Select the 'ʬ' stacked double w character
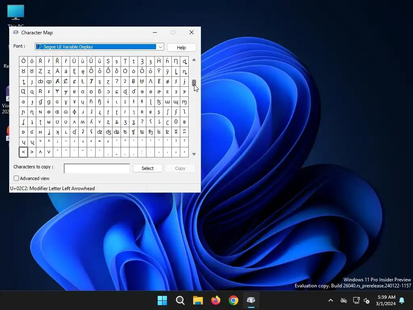The image size is (413, 310). point(176,132)
